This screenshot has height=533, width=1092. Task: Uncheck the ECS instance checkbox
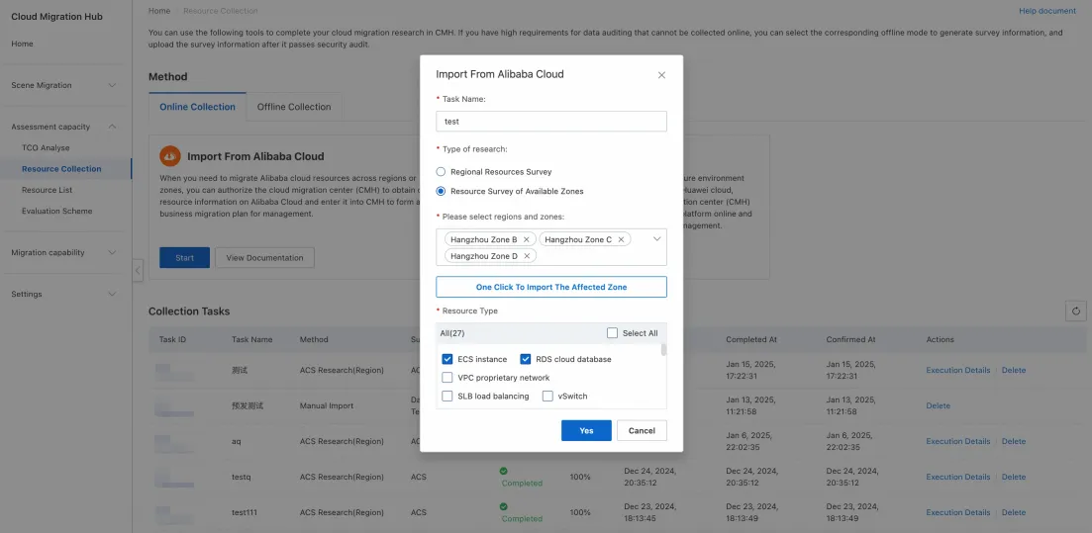pyautogui.click(x=447, y=359)
